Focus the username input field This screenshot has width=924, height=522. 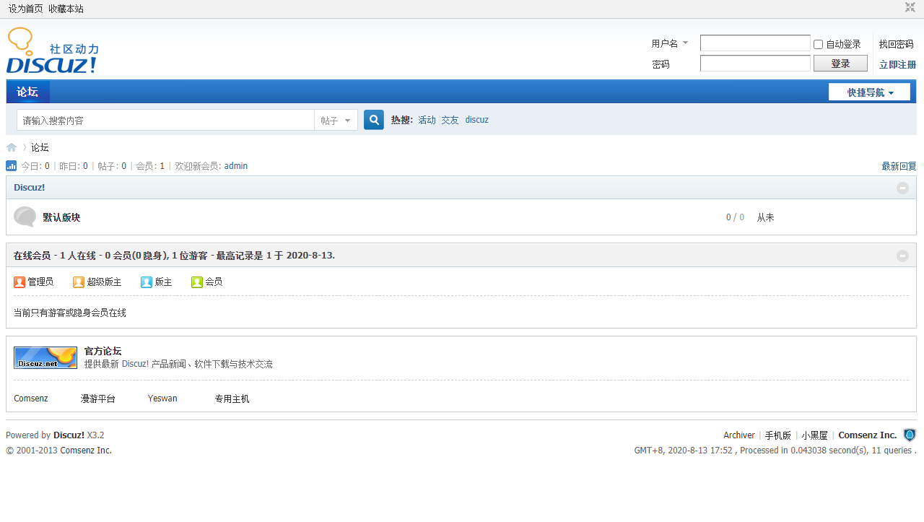(755, 43)
